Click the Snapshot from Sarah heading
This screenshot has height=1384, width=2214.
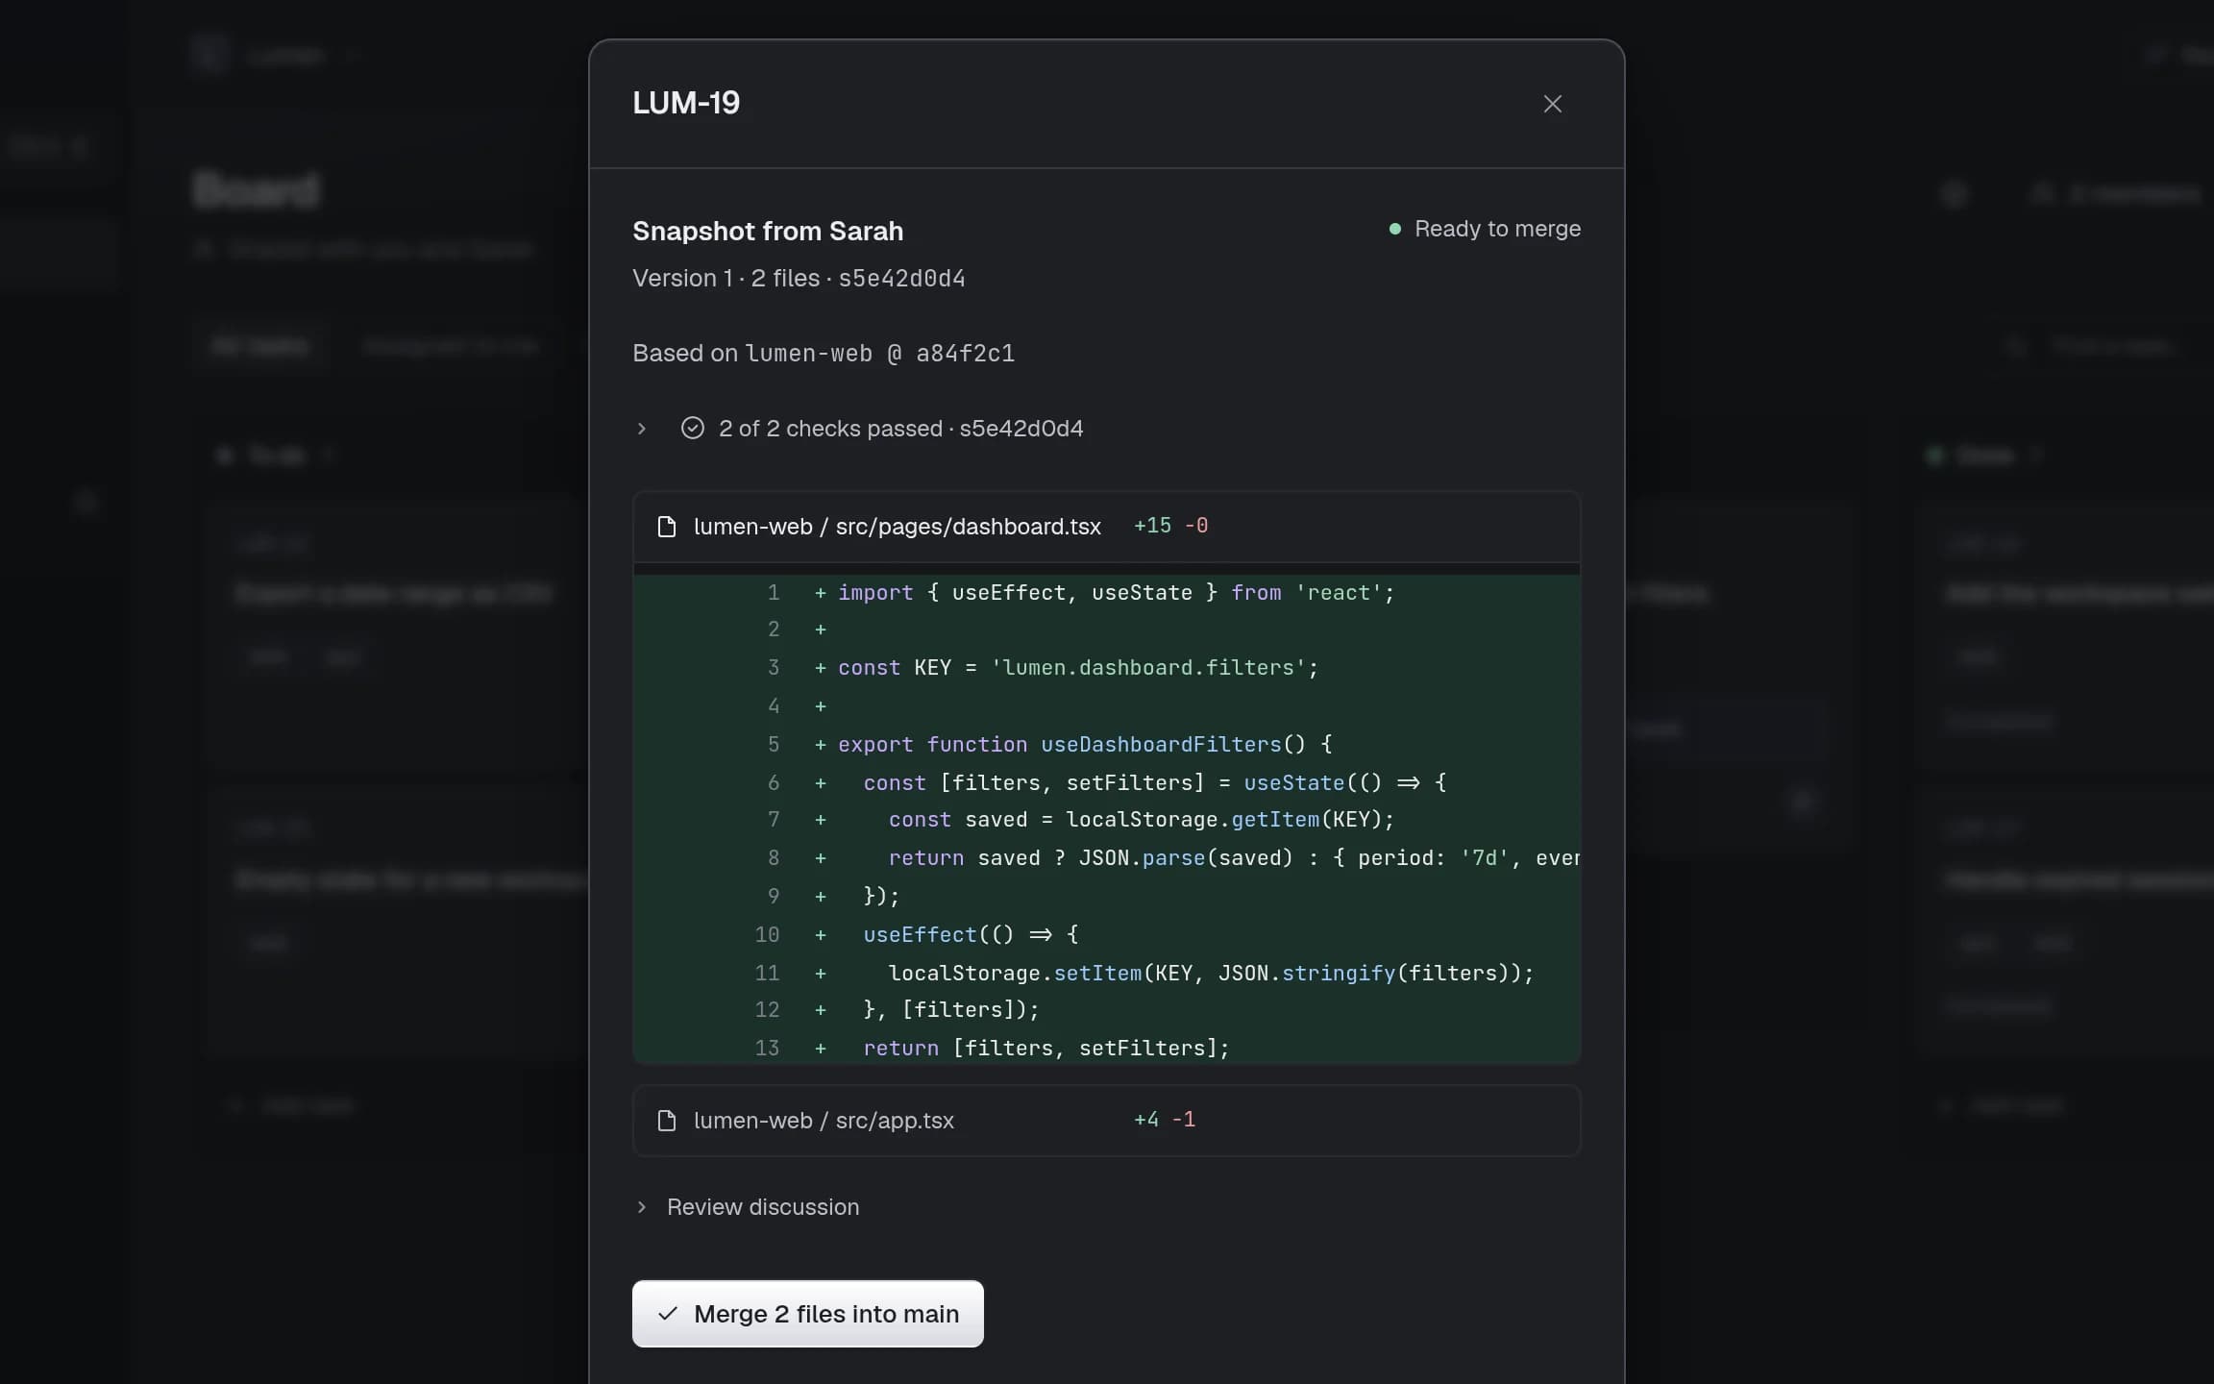pos(768,232)
